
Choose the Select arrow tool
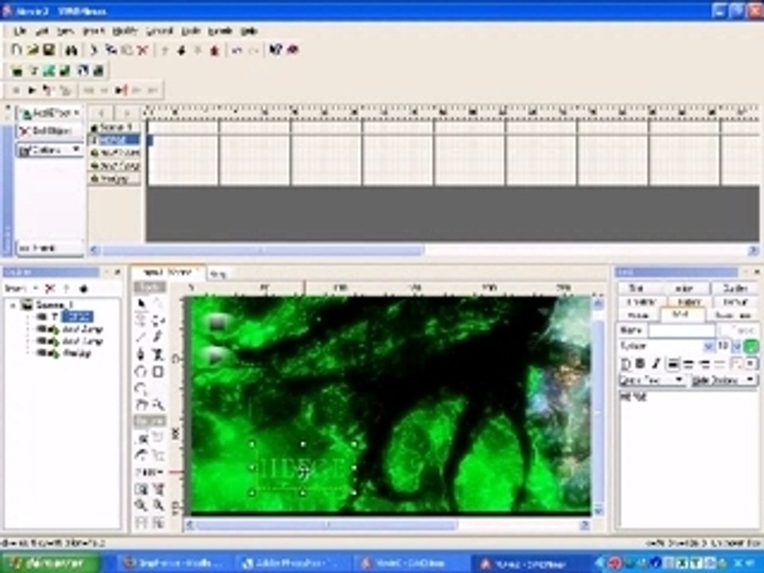point(142,303)
